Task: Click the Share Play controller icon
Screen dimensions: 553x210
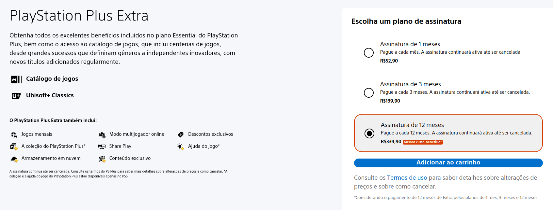Action: point(102,147)
